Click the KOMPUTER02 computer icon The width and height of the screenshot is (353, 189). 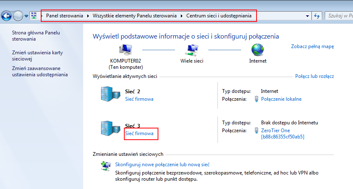pos(126,50)
